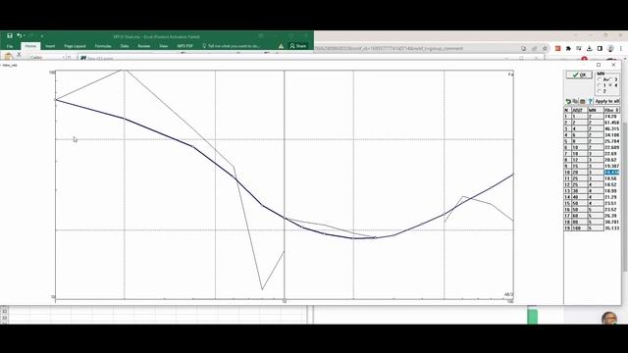Click the share page icon in address bar
This screenshot has width=628, height=353.
534,48
